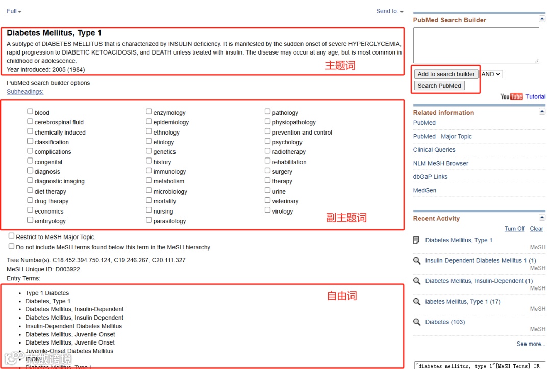The height and width of the screenshot is (369, 551).
Task: Check the cerebrospinal fluid subheading
Action: click(30, 121)
